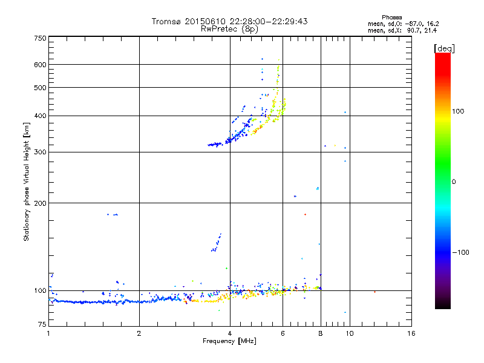Click the x-axis tick label '2'
The image size is (484, 363).
(139, 333)
